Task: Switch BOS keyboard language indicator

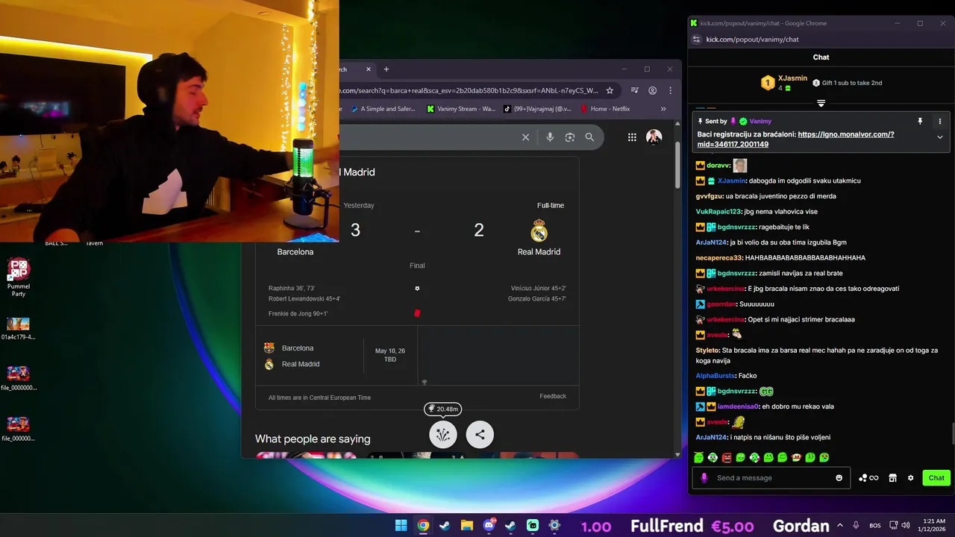Action: [x=875, y=525]
